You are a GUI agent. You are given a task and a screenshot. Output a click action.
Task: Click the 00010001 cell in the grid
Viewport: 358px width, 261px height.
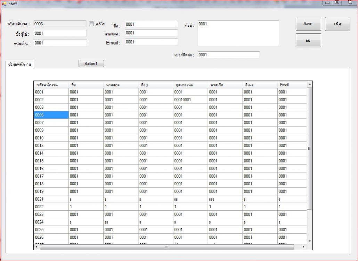(190, 100)
